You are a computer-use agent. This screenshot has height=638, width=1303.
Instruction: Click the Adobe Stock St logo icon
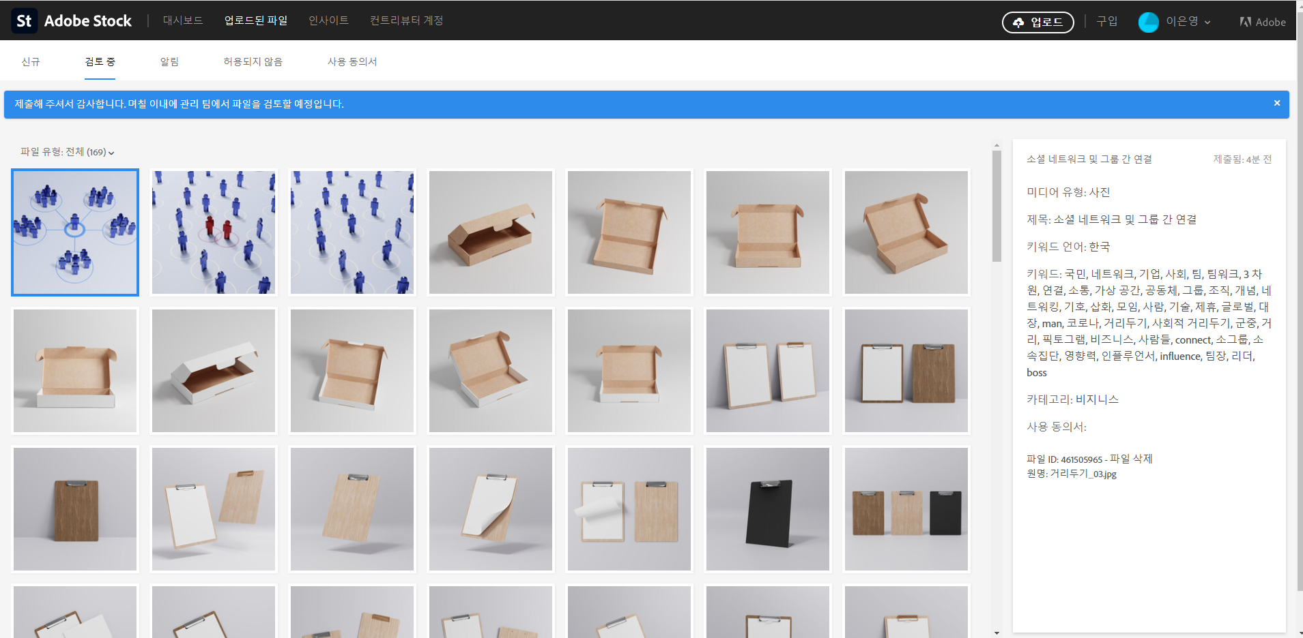(x=24, y=21)
